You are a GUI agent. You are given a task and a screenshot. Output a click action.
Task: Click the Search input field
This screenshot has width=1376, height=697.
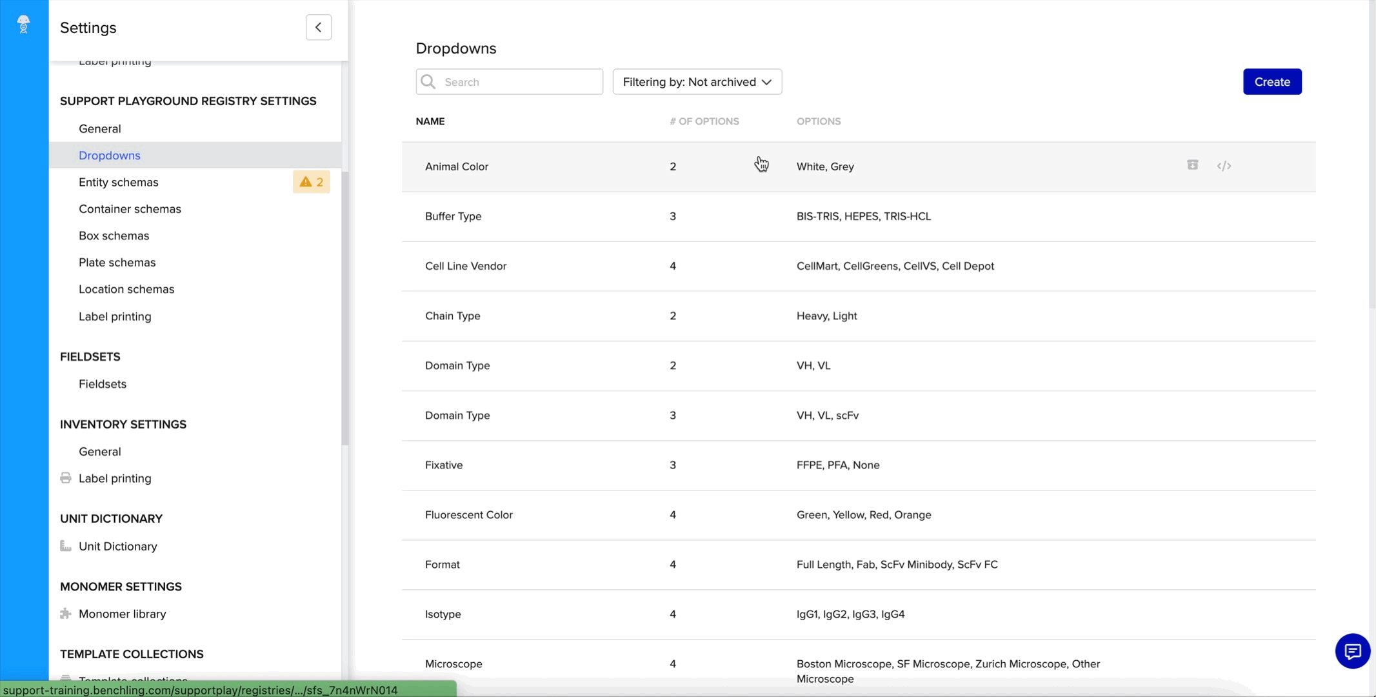pos(519,82)
